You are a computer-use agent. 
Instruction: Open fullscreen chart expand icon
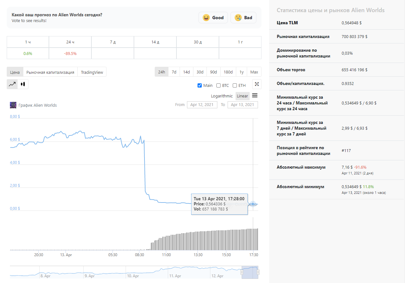(x=257, y=84)
